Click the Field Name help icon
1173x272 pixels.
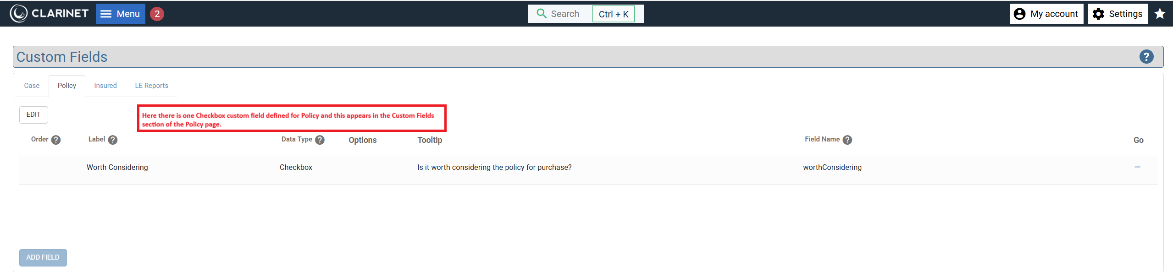pos(847,140)
